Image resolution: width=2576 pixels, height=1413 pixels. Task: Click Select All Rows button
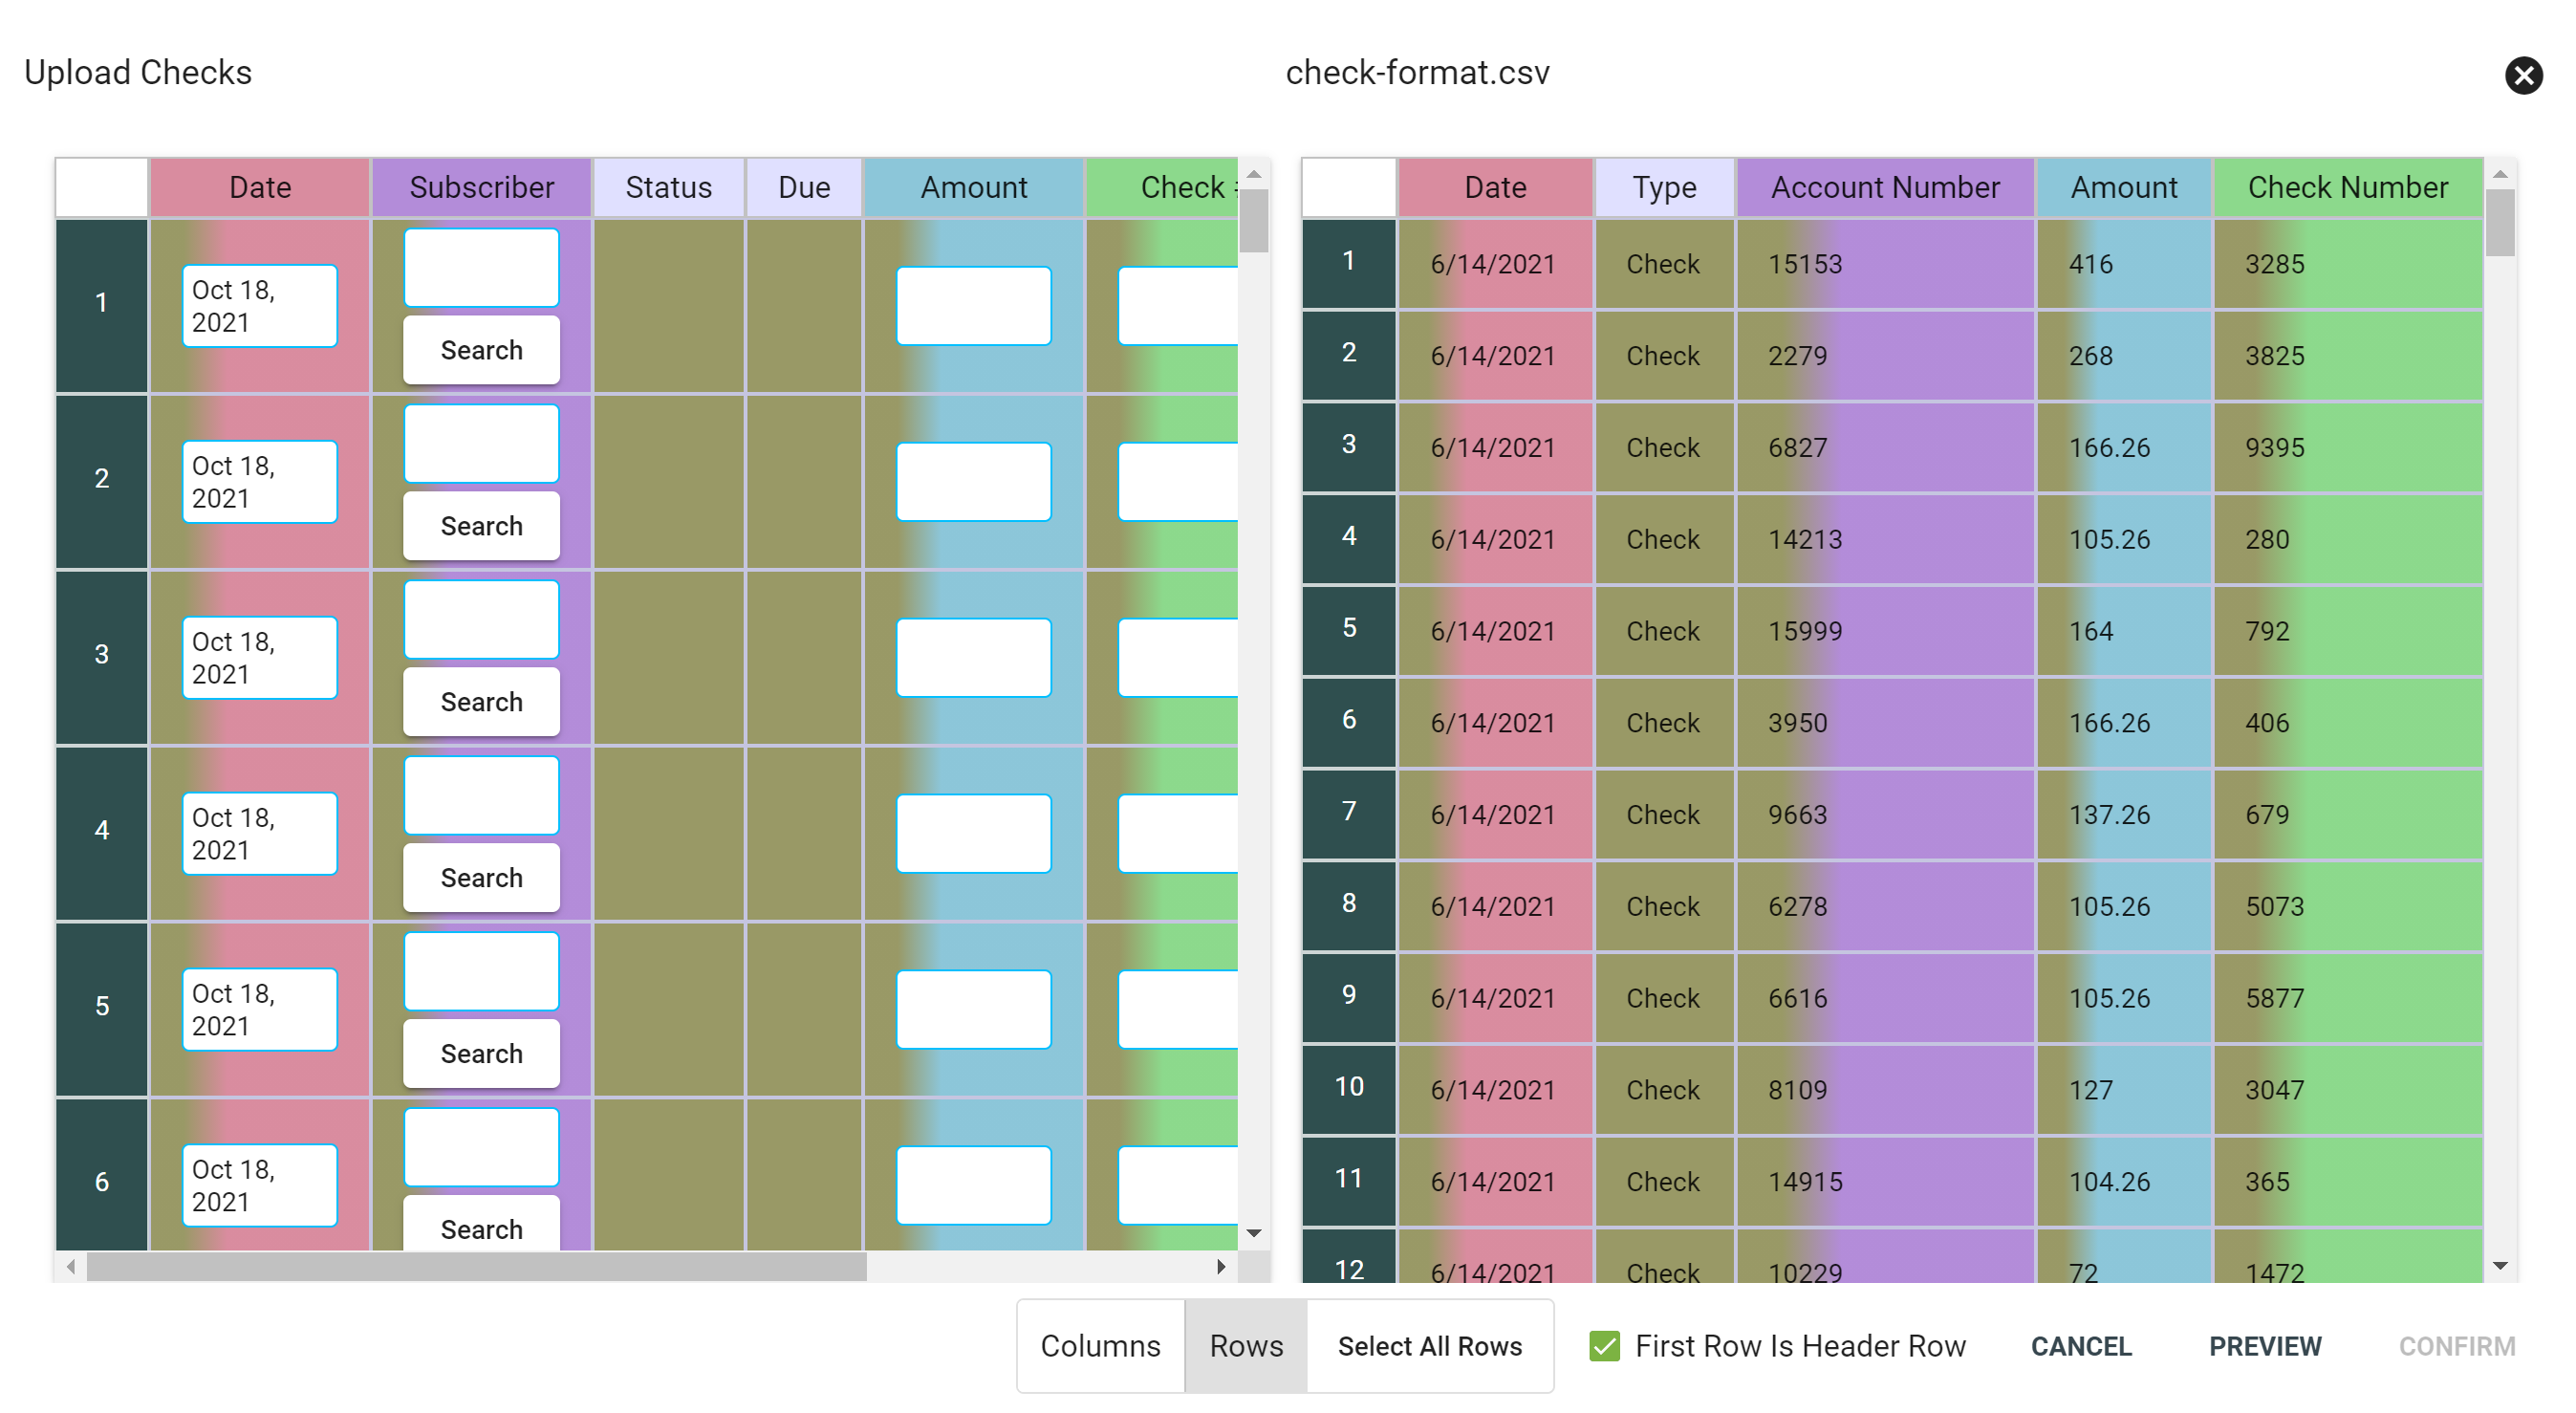[1429, 1345]
